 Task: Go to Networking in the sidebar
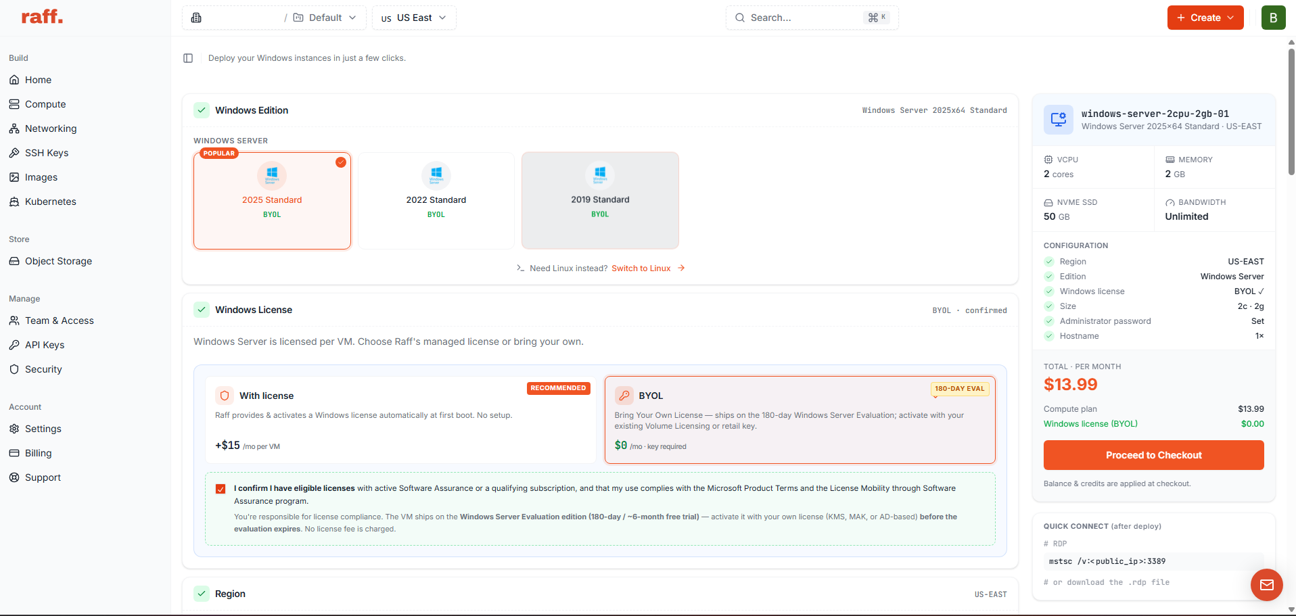point(51,128)
